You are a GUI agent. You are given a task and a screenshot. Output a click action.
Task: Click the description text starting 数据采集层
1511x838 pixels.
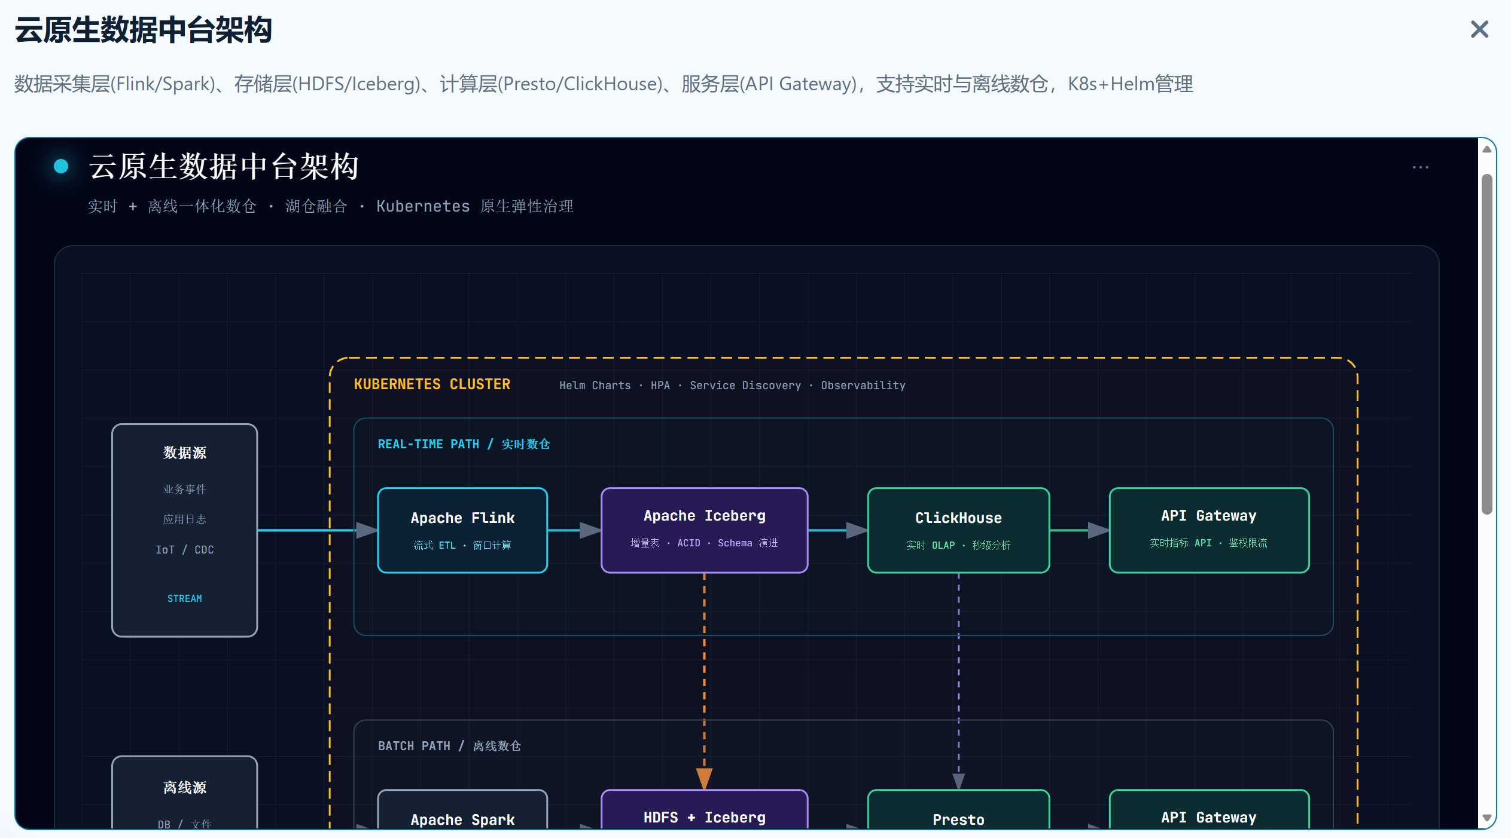604,84
